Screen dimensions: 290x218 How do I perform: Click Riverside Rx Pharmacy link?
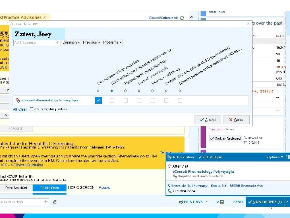tap(217, 186)
